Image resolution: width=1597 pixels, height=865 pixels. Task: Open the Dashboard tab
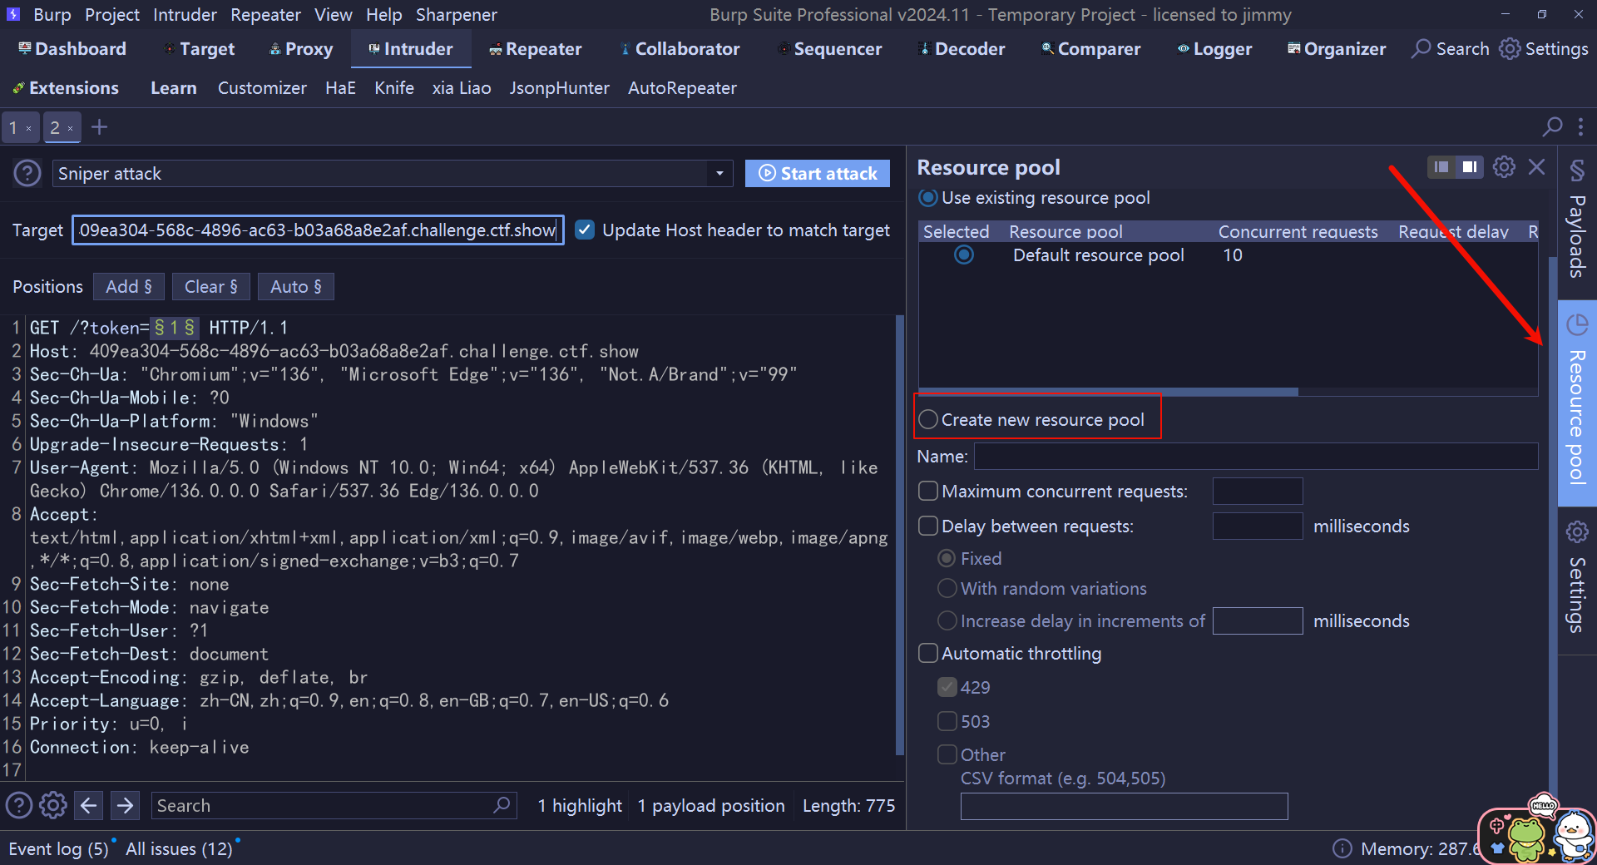tap(72, 49)
